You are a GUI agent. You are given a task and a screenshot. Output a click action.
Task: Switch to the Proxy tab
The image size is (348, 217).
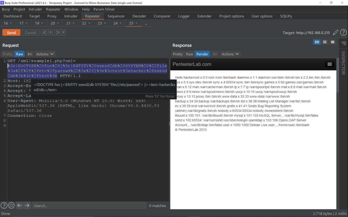(52, 16)
